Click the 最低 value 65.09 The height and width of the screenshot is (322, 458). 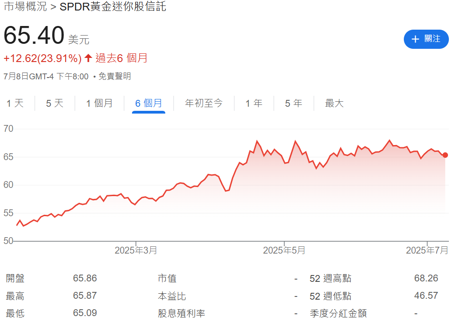click(85, 313)
